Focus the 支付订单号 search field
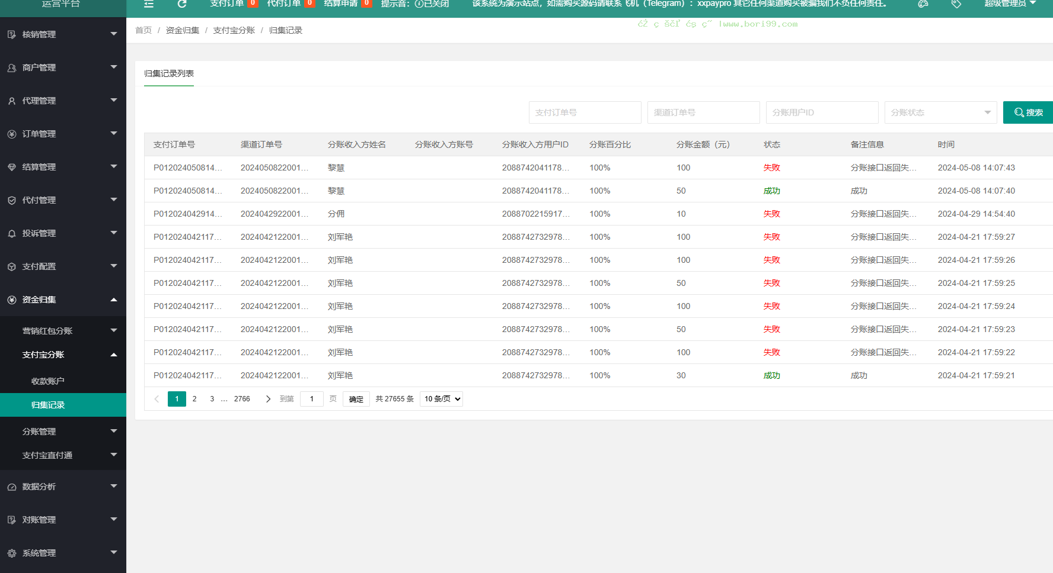1053x573 pixels. tap(585, 112)
